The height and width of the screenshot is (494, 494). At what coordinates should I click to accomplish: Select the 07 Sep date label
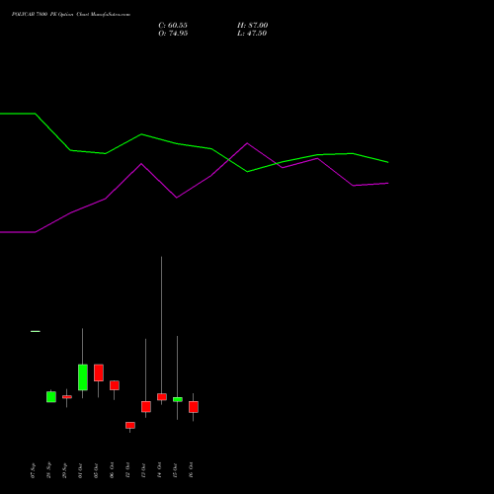33,470
